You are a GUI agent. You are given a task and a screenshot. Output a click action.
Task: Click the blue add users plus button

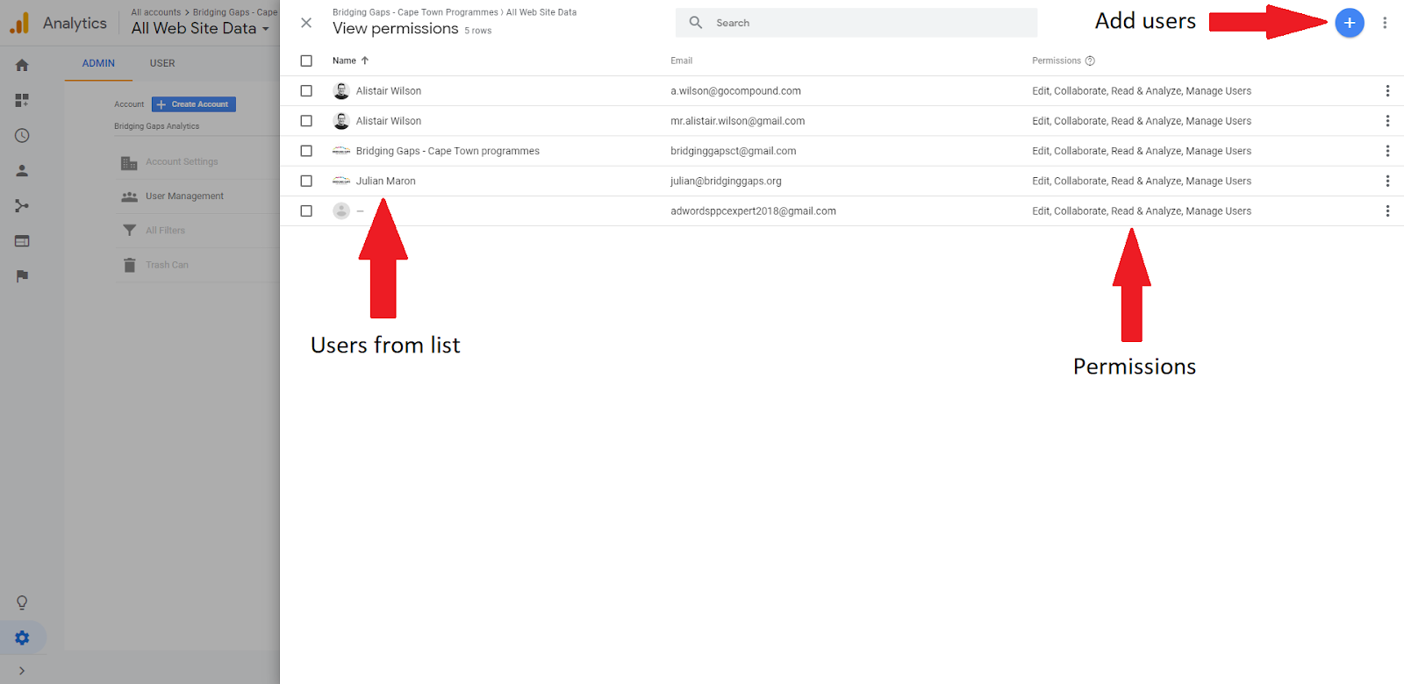tap(1350, 23)
